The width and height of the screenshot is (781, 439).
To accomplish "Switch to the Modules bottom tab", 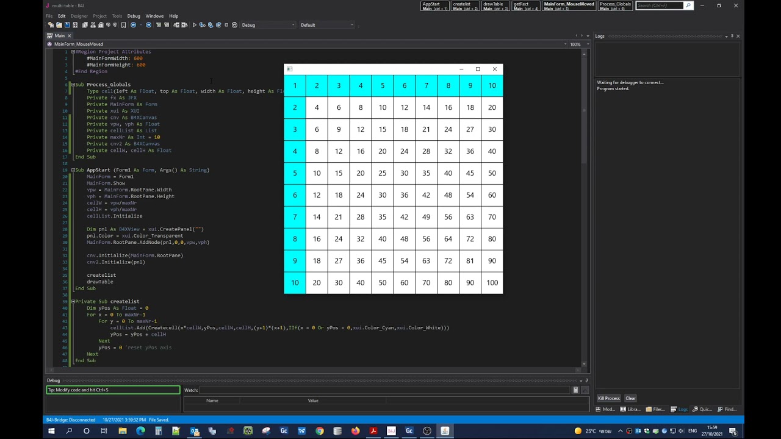I will click(x=605, y=409).
